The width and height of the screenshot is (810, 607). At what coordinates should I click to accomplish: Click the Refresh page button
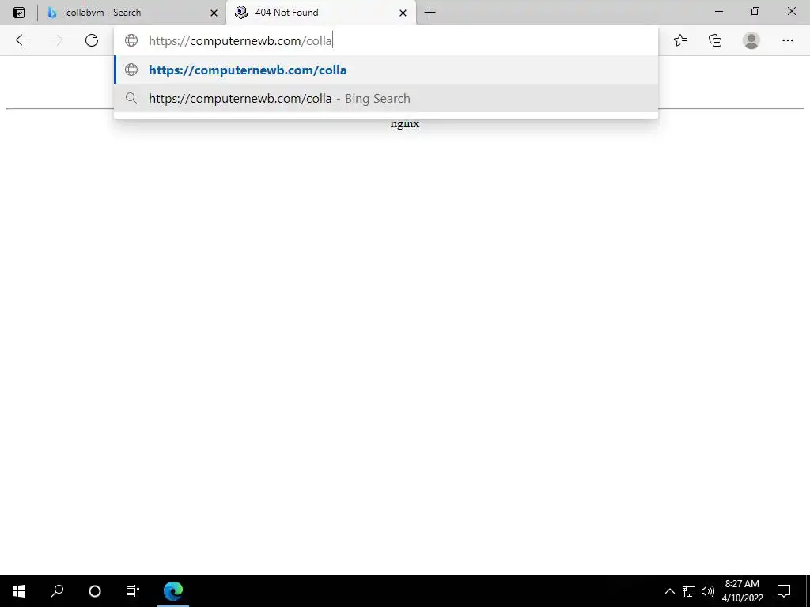(92, 40)
